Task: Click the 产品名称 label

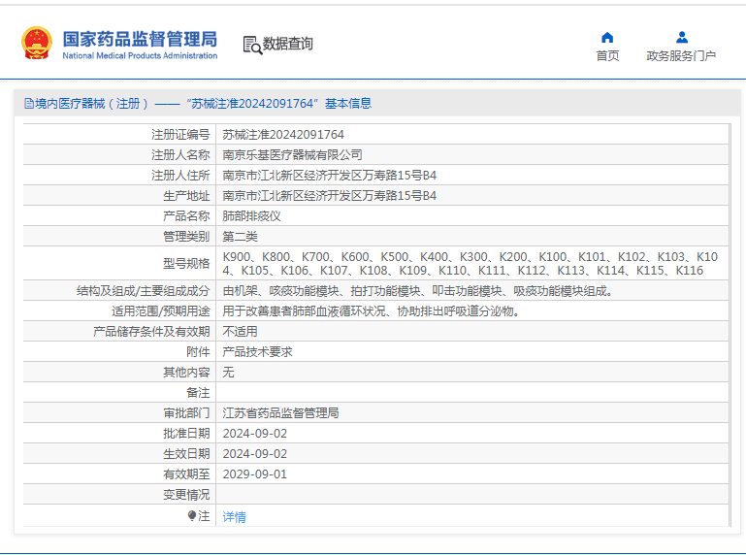Action: pos(186,216)
